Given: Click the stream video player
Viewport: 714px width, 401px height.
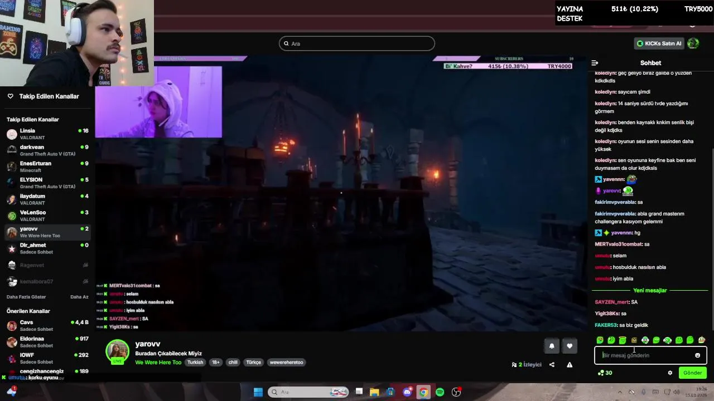Looking at the screenshot, I should click(341, 194).
